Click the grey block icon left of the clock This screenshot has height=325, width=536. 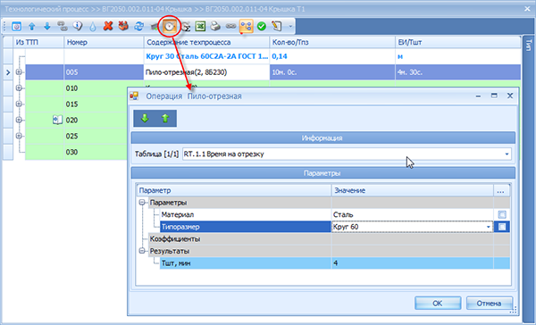pos(155,26)
